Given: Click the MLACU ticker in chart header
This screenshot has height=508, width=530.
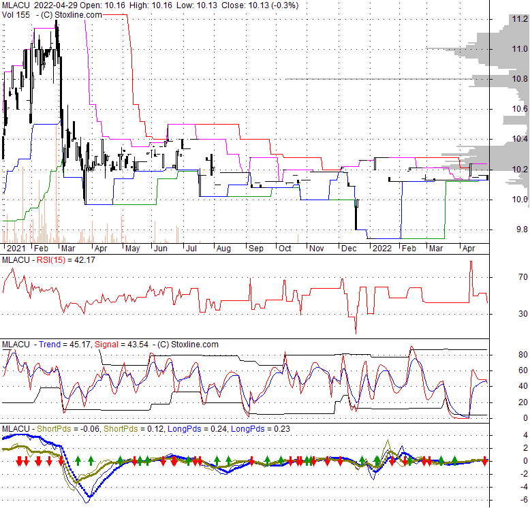Looking at the screenshot, I should click(x=16, y=5).
